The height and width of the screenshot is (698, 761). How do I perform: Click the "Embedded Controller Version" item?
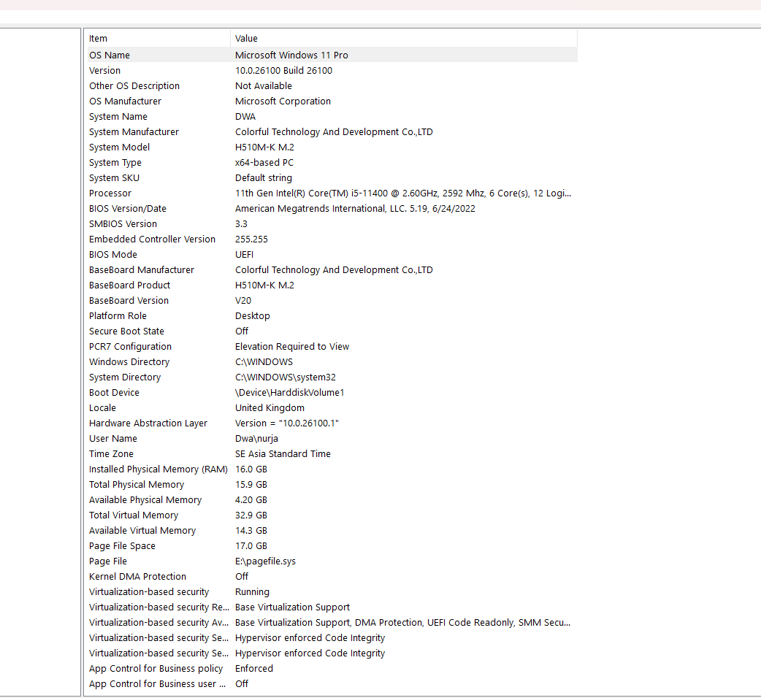point(152,239)
